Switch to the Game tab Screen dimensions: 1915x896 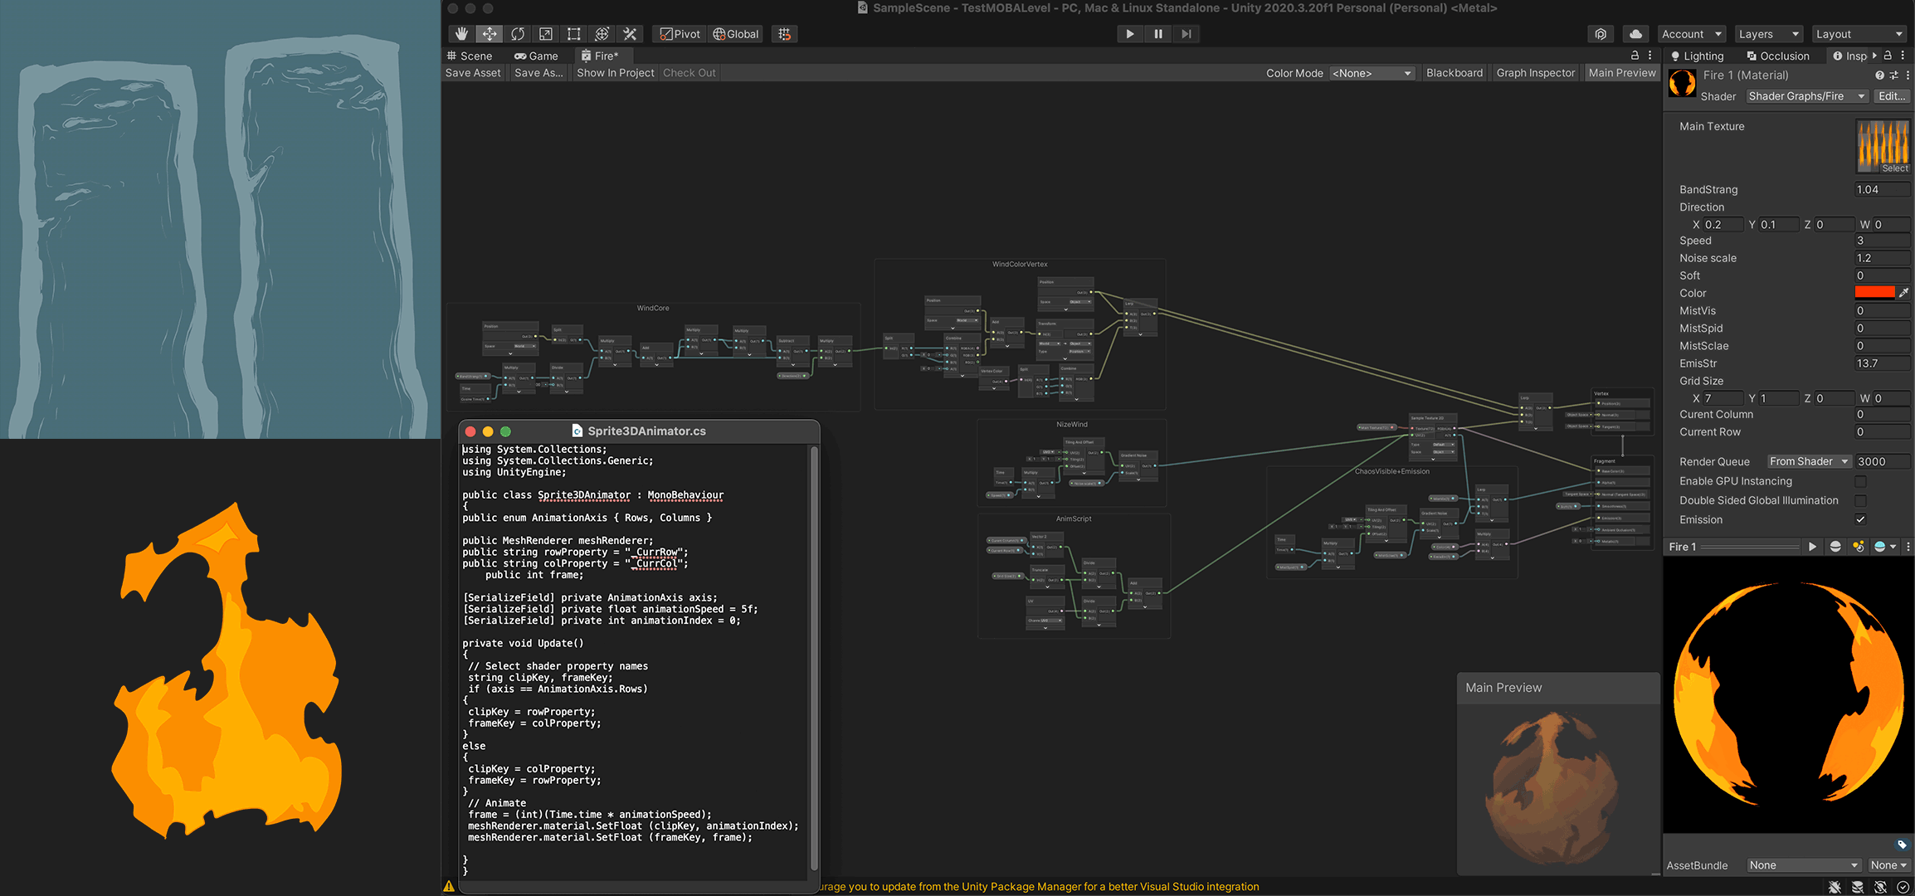point(536,56)
